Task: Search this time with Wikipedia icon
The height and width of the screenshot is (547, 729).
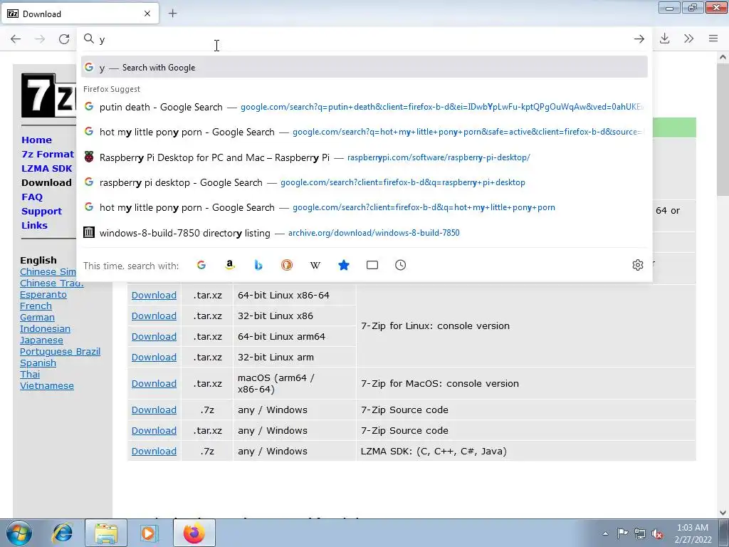Action: [315, 265]
